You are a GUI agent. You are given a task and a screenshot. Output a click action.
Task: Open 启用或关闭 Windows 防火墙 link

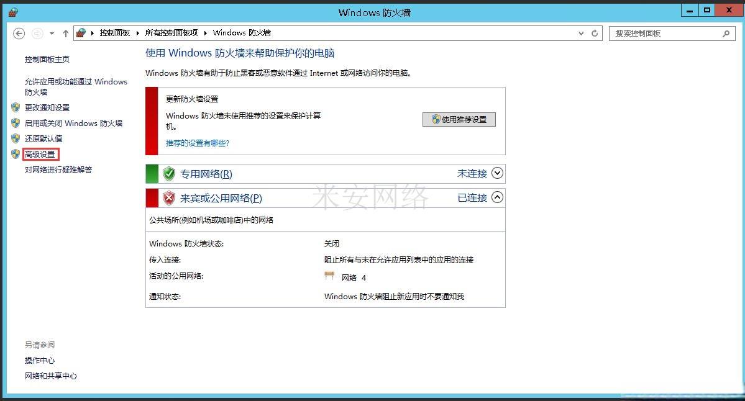74,124
